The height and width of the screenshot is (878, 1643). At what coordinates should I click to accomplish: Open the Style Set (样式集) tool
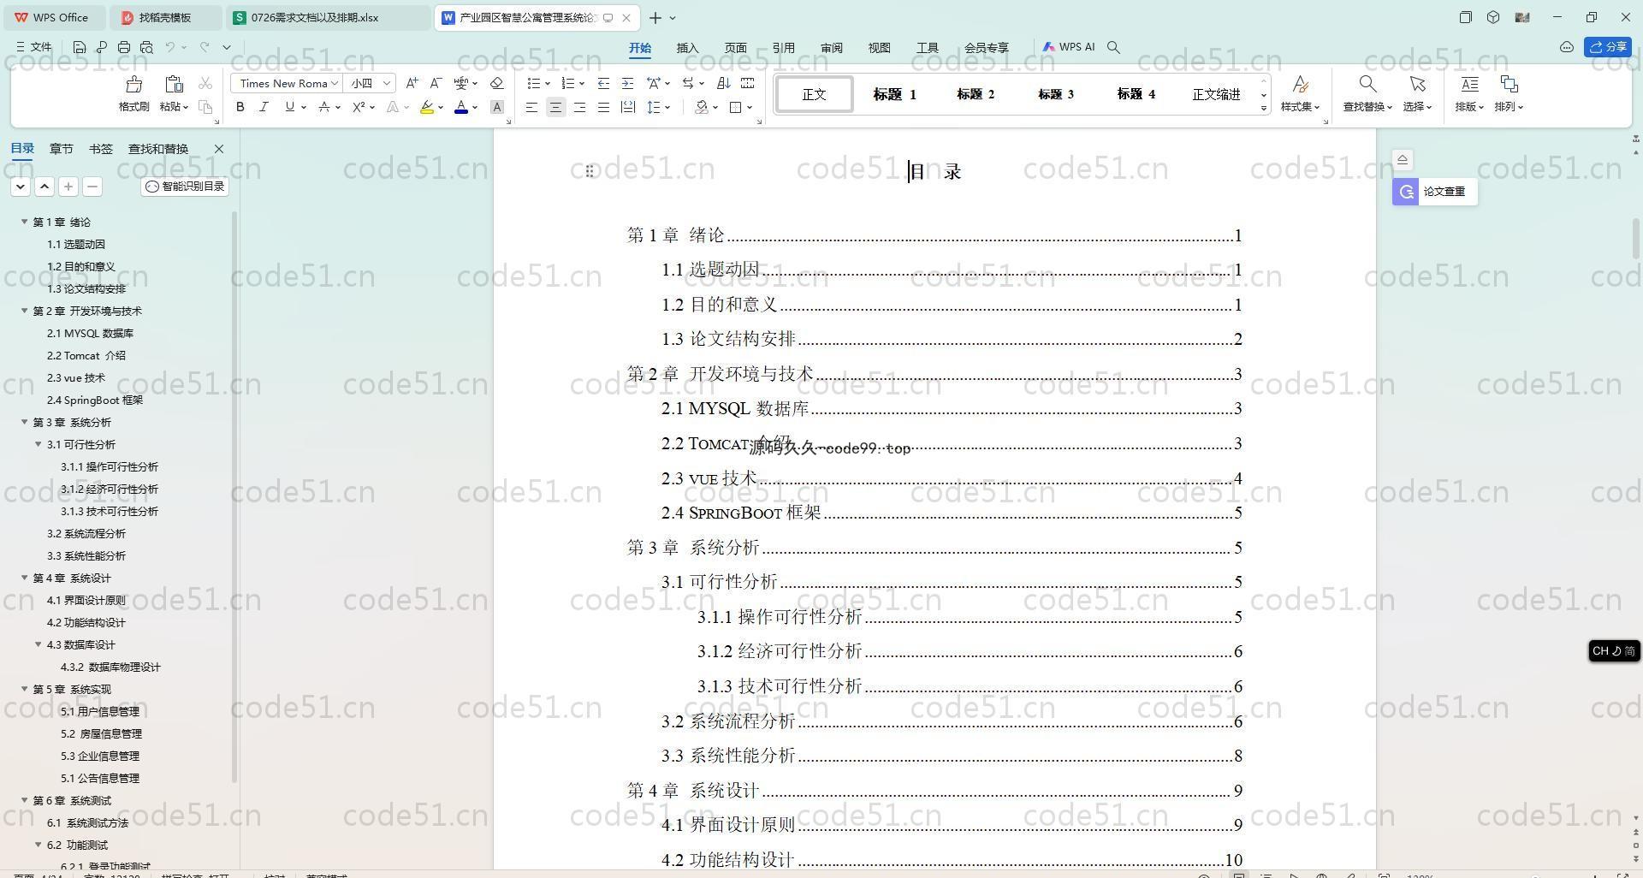[x=1299, y=93]
